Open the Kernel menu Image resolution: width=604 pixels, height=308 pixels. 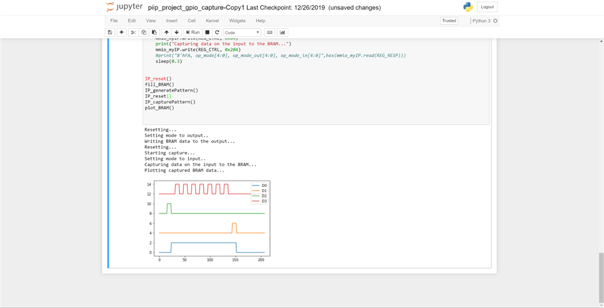click(212, 21)
